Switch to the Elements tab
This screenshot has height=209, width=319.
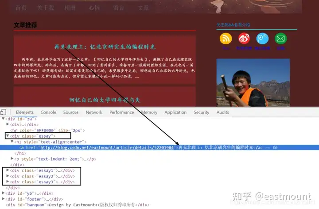tap(25, 112)
